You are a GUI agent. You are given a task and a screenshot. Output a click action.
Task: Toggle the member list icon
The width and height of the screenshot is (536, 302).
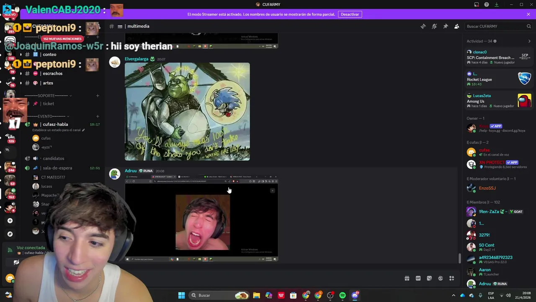tap(457, 26)
